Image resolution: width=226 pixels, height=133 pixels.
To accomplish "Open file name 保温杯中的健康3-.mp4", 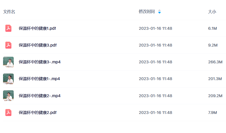I will pyautogui.click(x=40, y=62).
